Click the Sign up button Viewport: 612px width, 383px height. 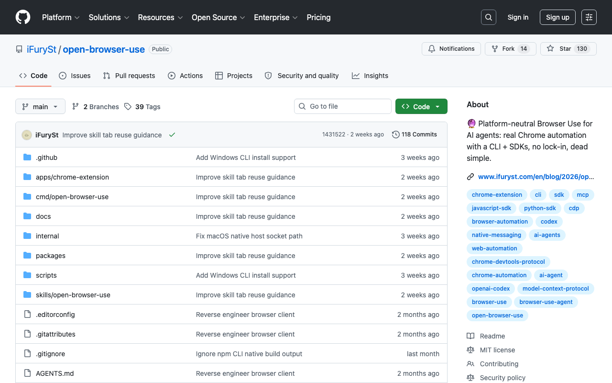pos(557,17)
